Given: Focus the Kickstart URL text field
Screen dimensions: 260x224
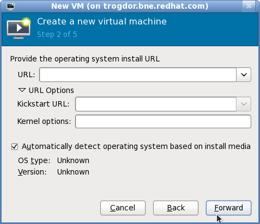Looking at the screenshot, I should [156, 104].
